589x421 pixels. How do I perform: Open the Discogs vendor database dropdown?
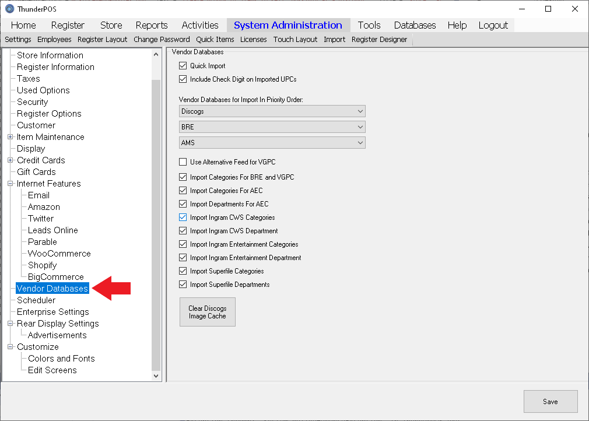[x=272, y=111]
